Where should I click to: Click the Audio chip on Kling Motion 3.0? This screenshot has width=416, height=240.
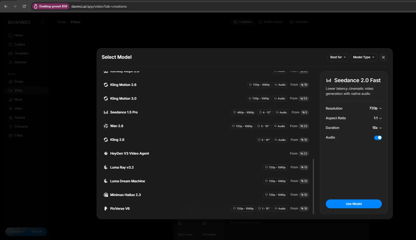point(280,98)
